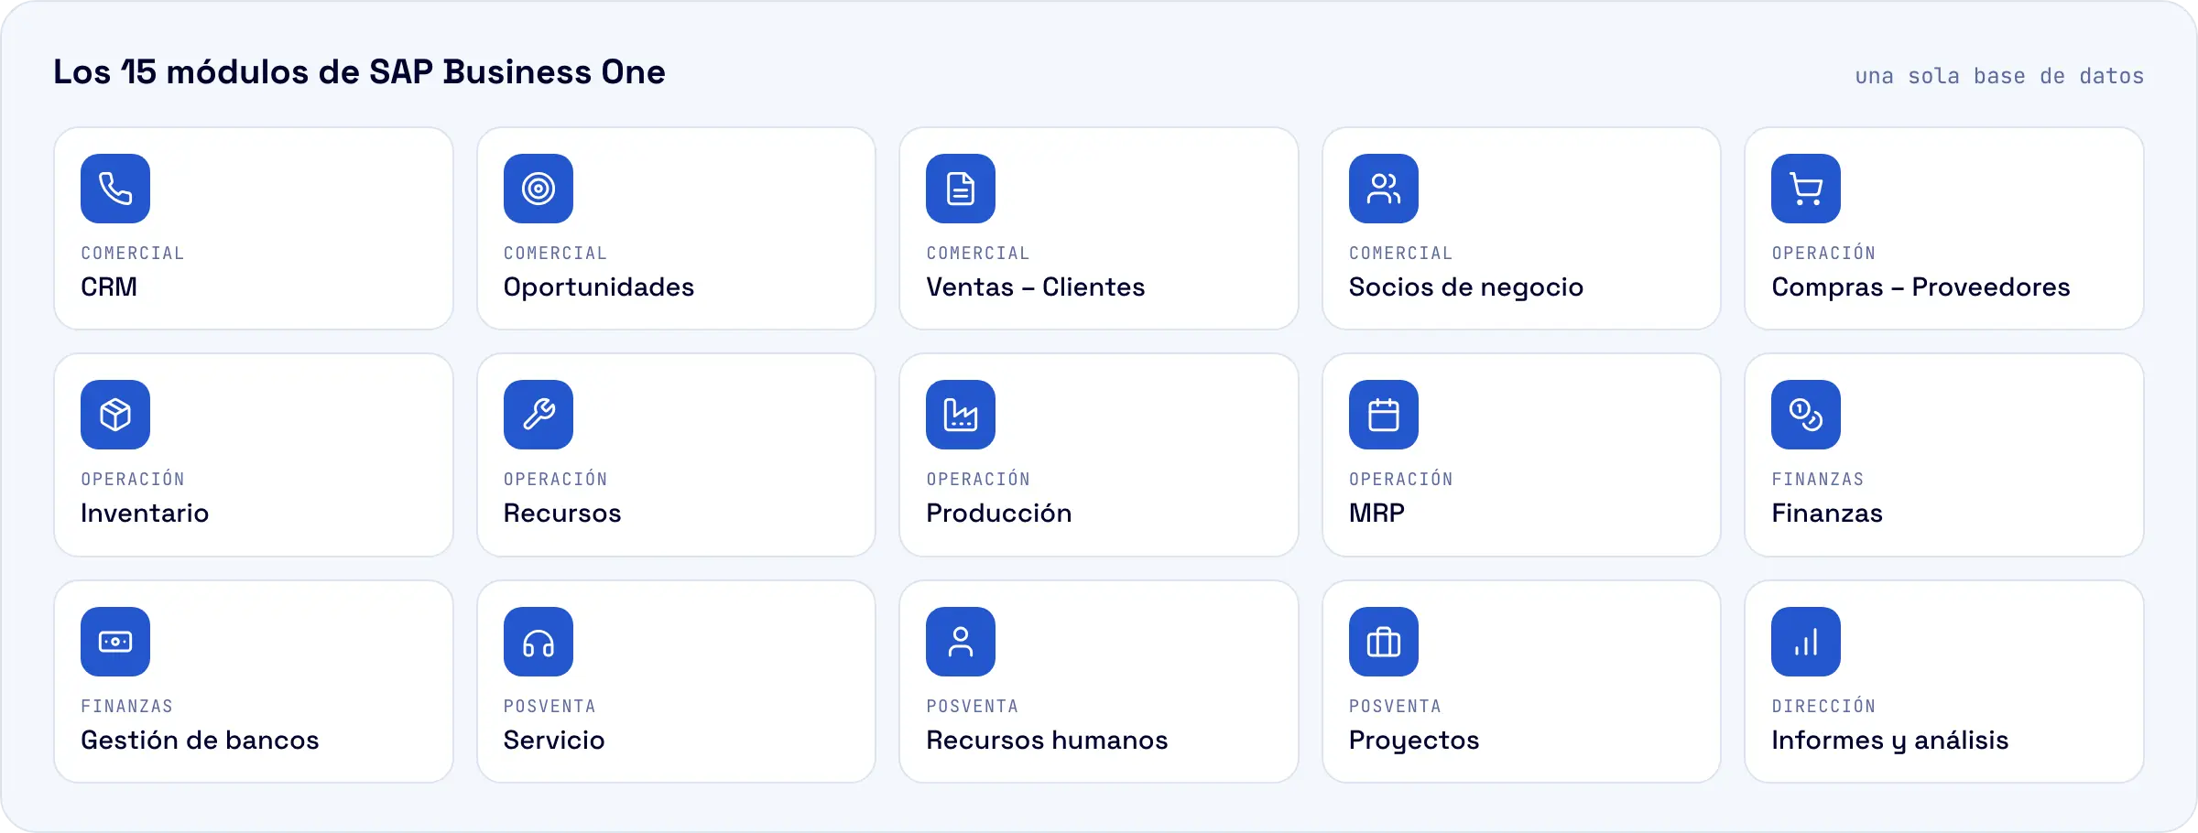Click the POSVENTA label above Proyectos
Viewport: 2198px width, 833px height.
[1395, 706]
